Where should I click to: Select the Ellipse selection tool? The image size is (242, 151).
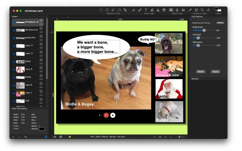click(x=107, y=10)
